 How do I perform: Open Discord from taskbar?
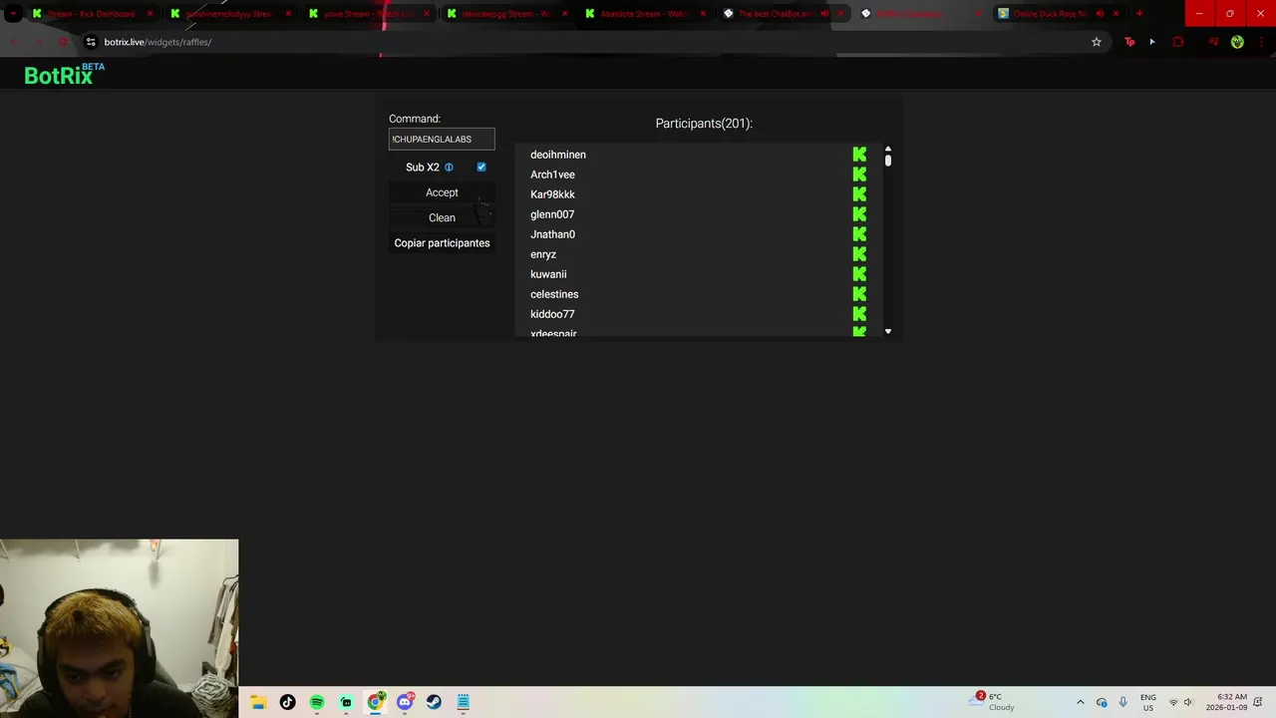405,702
